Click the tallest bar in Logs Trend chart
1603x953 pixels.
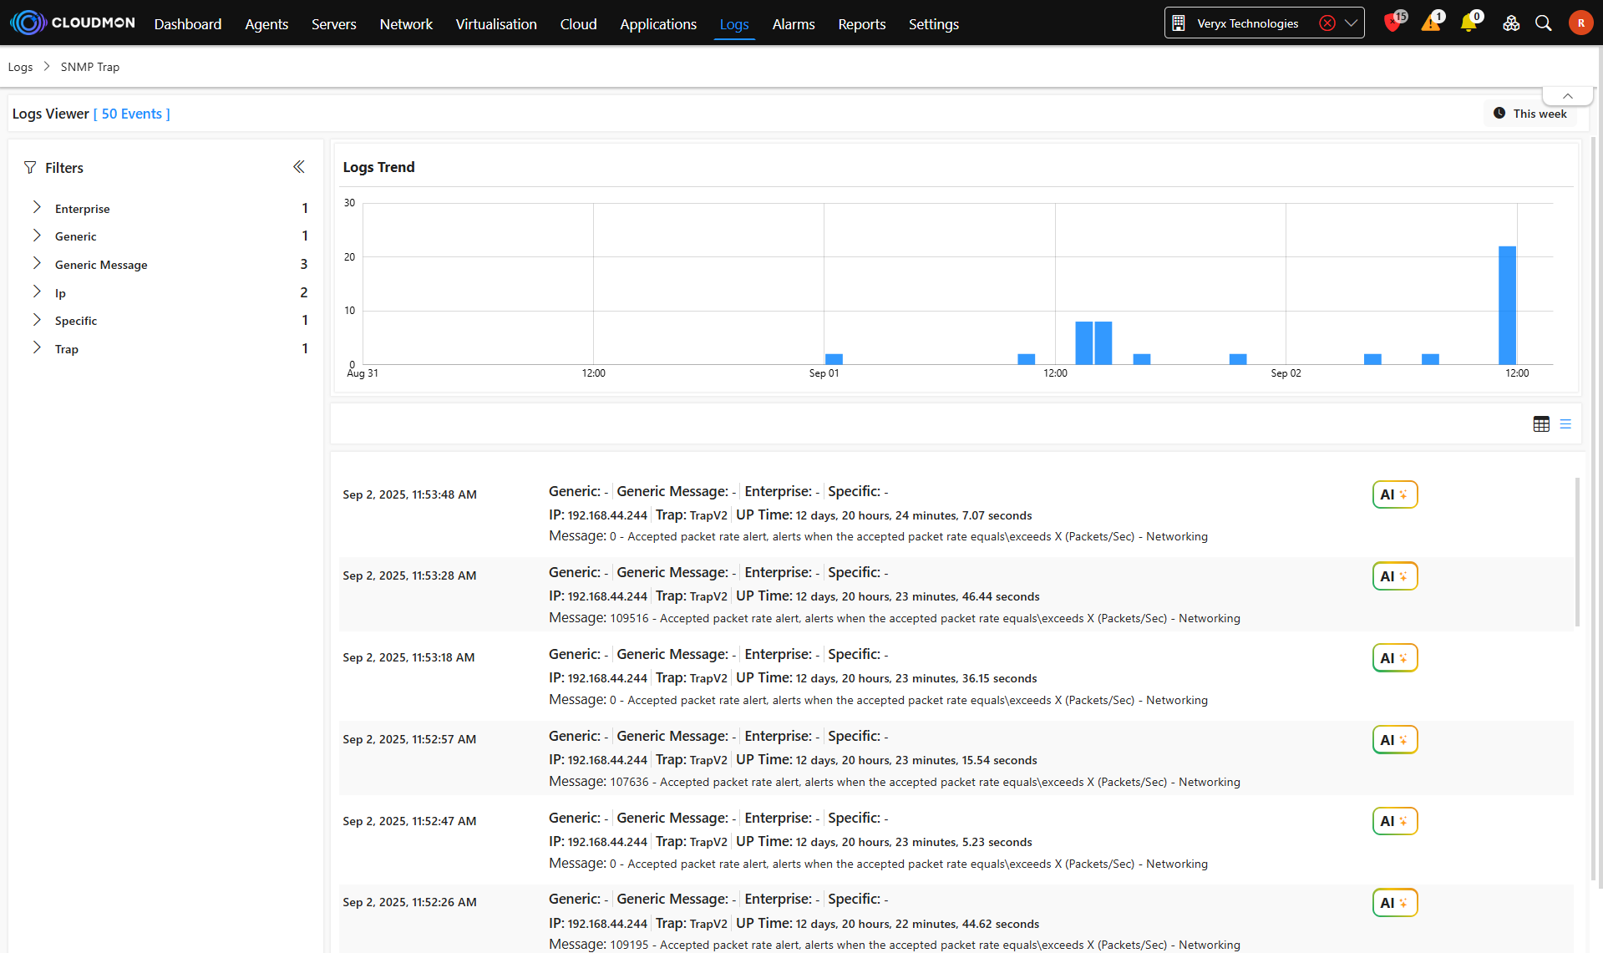tap(1507, 305)
